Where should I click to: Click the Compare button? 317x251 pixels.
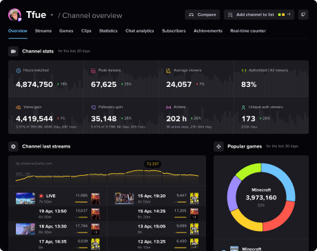(203, 14)
